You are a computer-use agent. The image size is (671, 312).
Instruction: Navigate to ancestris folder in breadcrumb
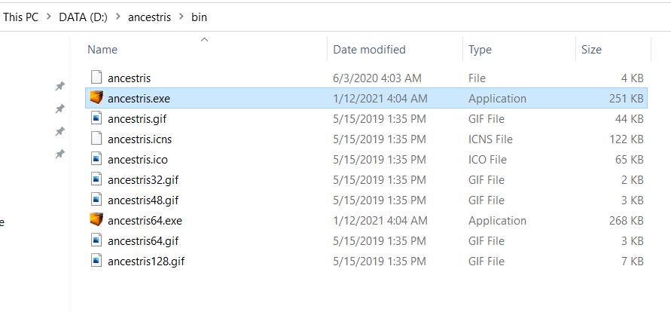(149, 17)
